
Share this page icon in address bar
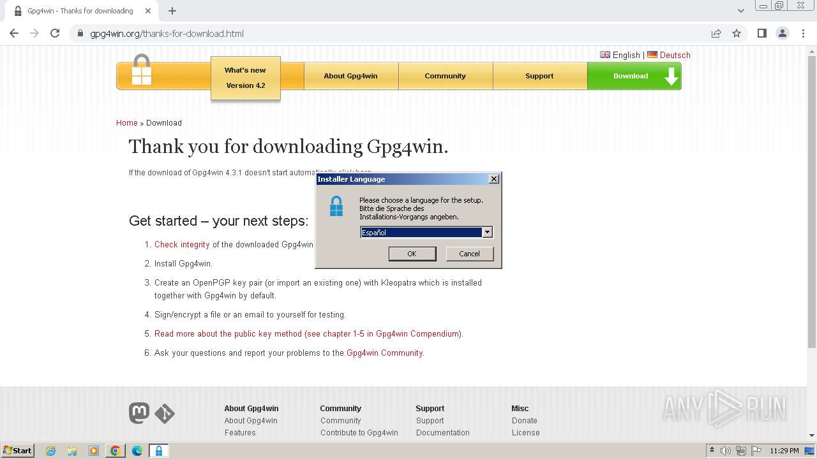(x=716, y=34)
